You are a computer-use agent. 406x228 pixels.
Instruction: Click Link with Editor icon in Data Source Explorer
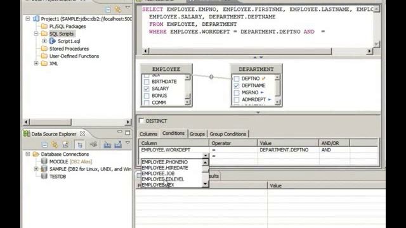(x=55, y=144)
